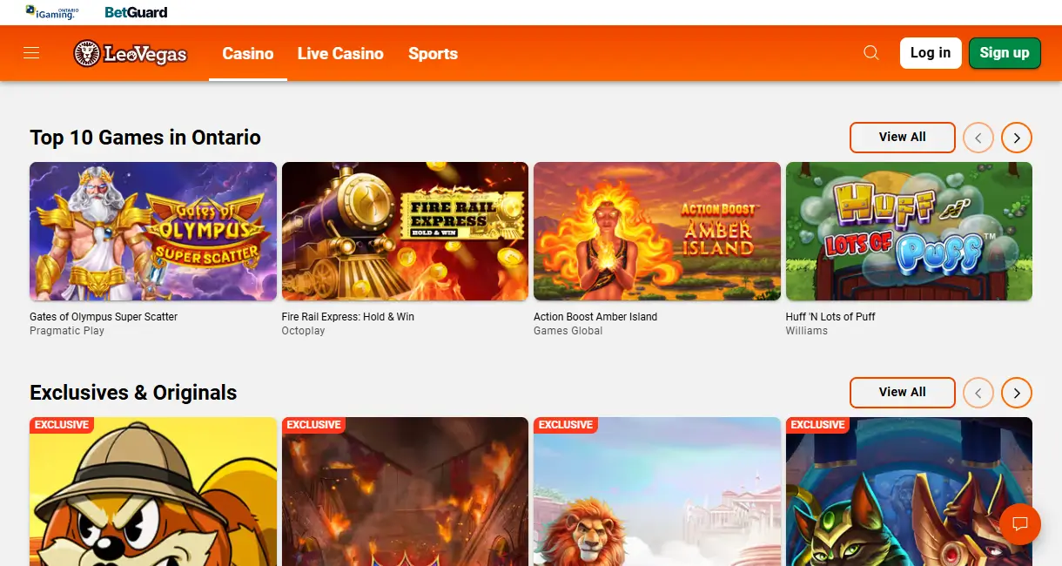Viewport: 1062px width, 566px height.
Task: Open Action Boost Amber Island thumbnail
Action: tap(657, 231)
